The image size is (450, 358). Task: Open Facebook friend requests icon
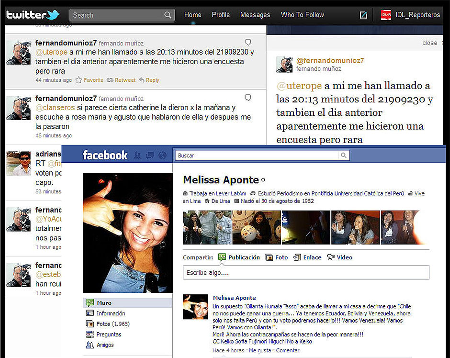coord(137,156)
